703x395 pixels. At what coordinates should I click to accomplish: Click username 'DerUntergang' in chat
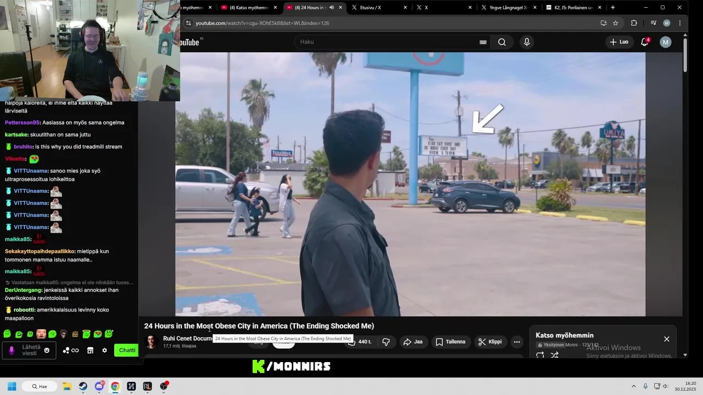pos(24,290)
